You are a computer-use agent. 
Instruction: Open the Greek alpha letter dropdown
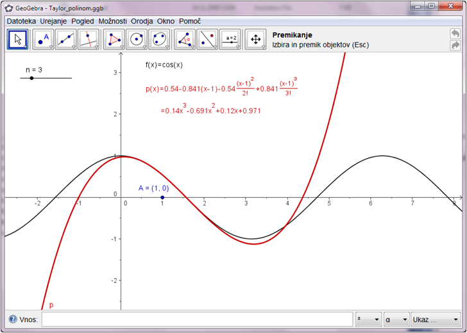pos(396,320)
